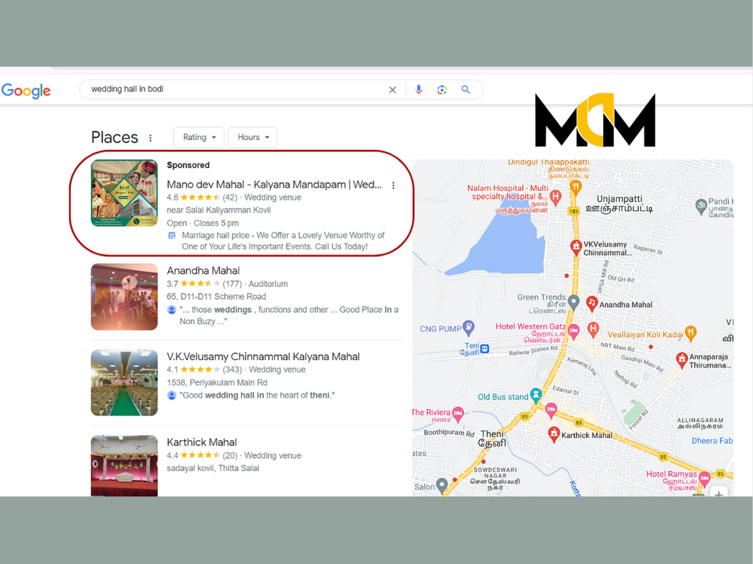Open the Karthick Mahal listing
The image size is (753, 564).
point(202,442)
